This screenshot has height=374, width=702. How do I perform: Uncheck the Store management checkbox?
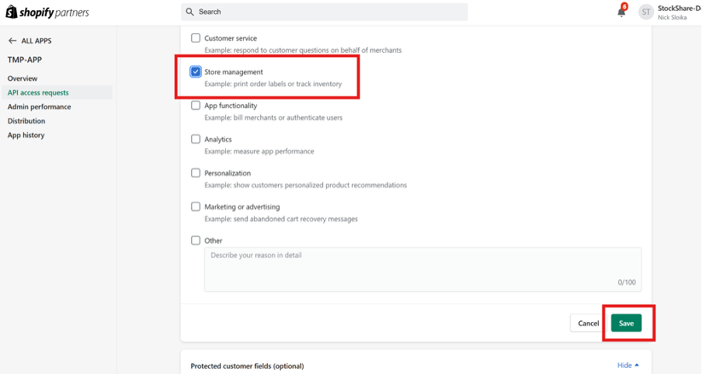pos(196,72)
